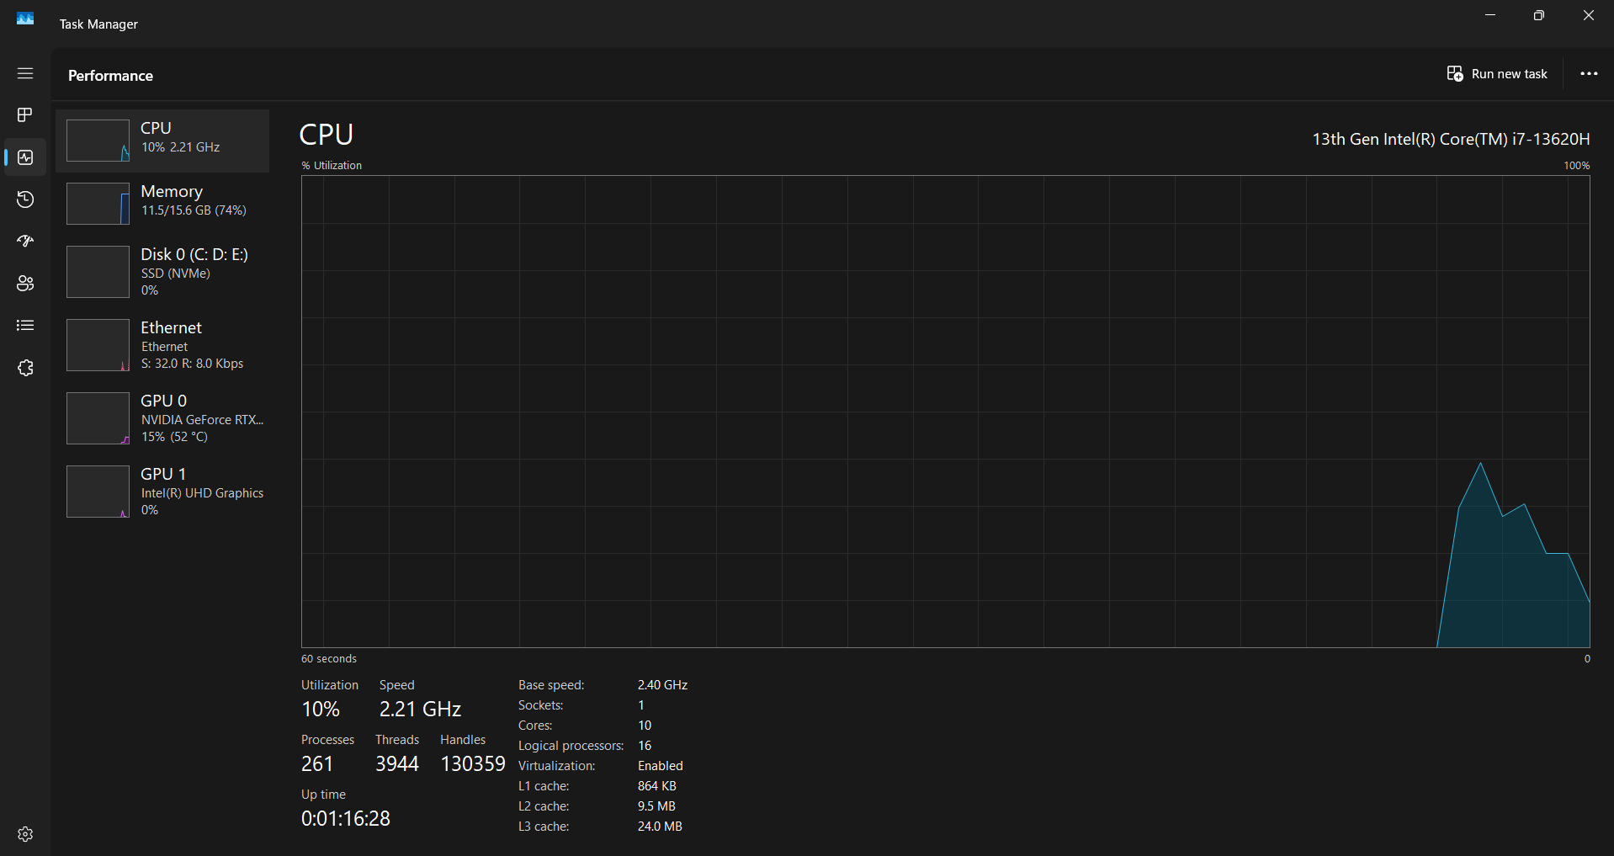1614x856 pixels.
Task: Select the Memory performance item
Action: (x=162, y=204)
